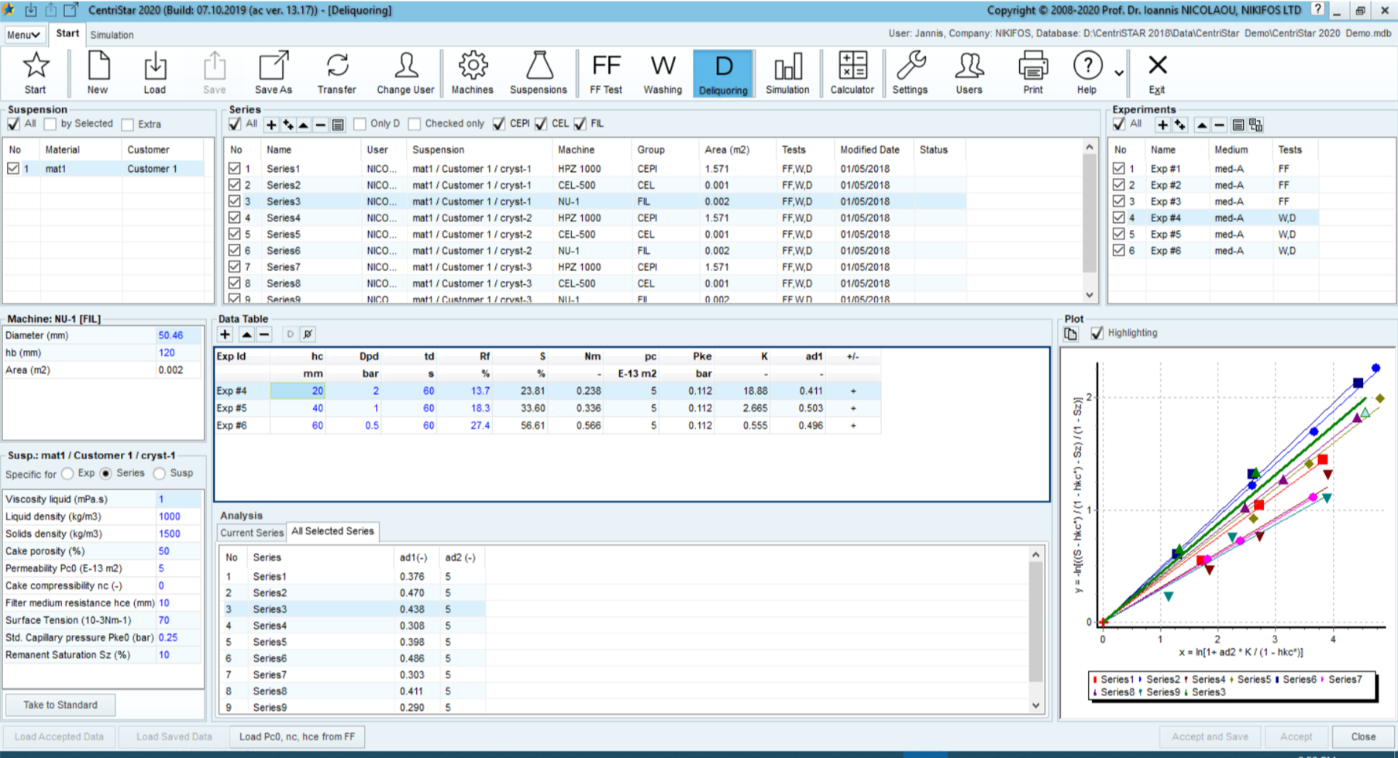Image resolution: width=1398 pixels, height=758 pixels.
Task: Click the multi-add icon in the Series toolbar
Action: point(288,125)
